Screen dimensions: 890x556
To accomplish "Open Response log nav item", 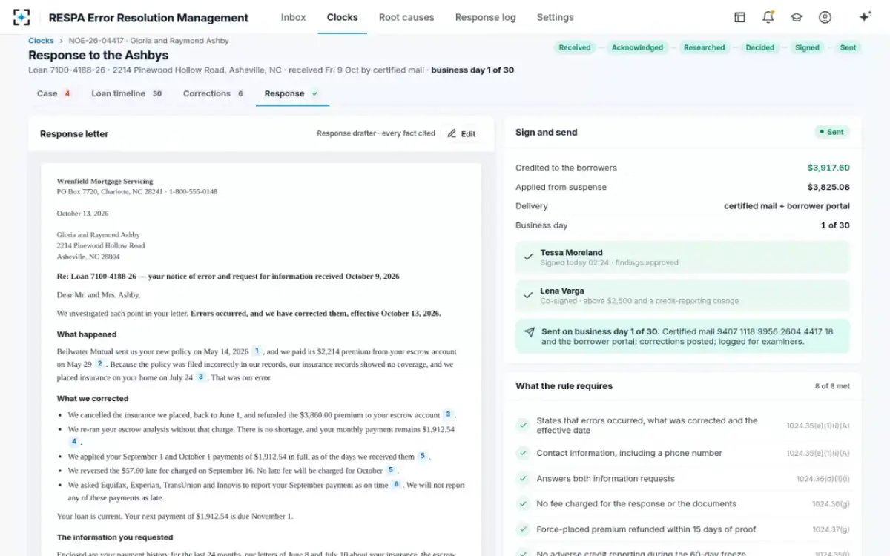I will [x=485, y=17].
